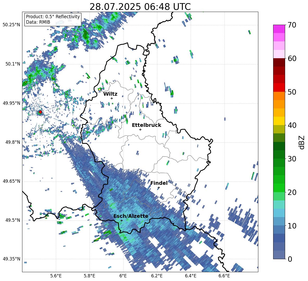Click the yellow colorbar segment above 40
This screenshot has width=308, height=281.
pyautogui.click(x=279, y=121)
